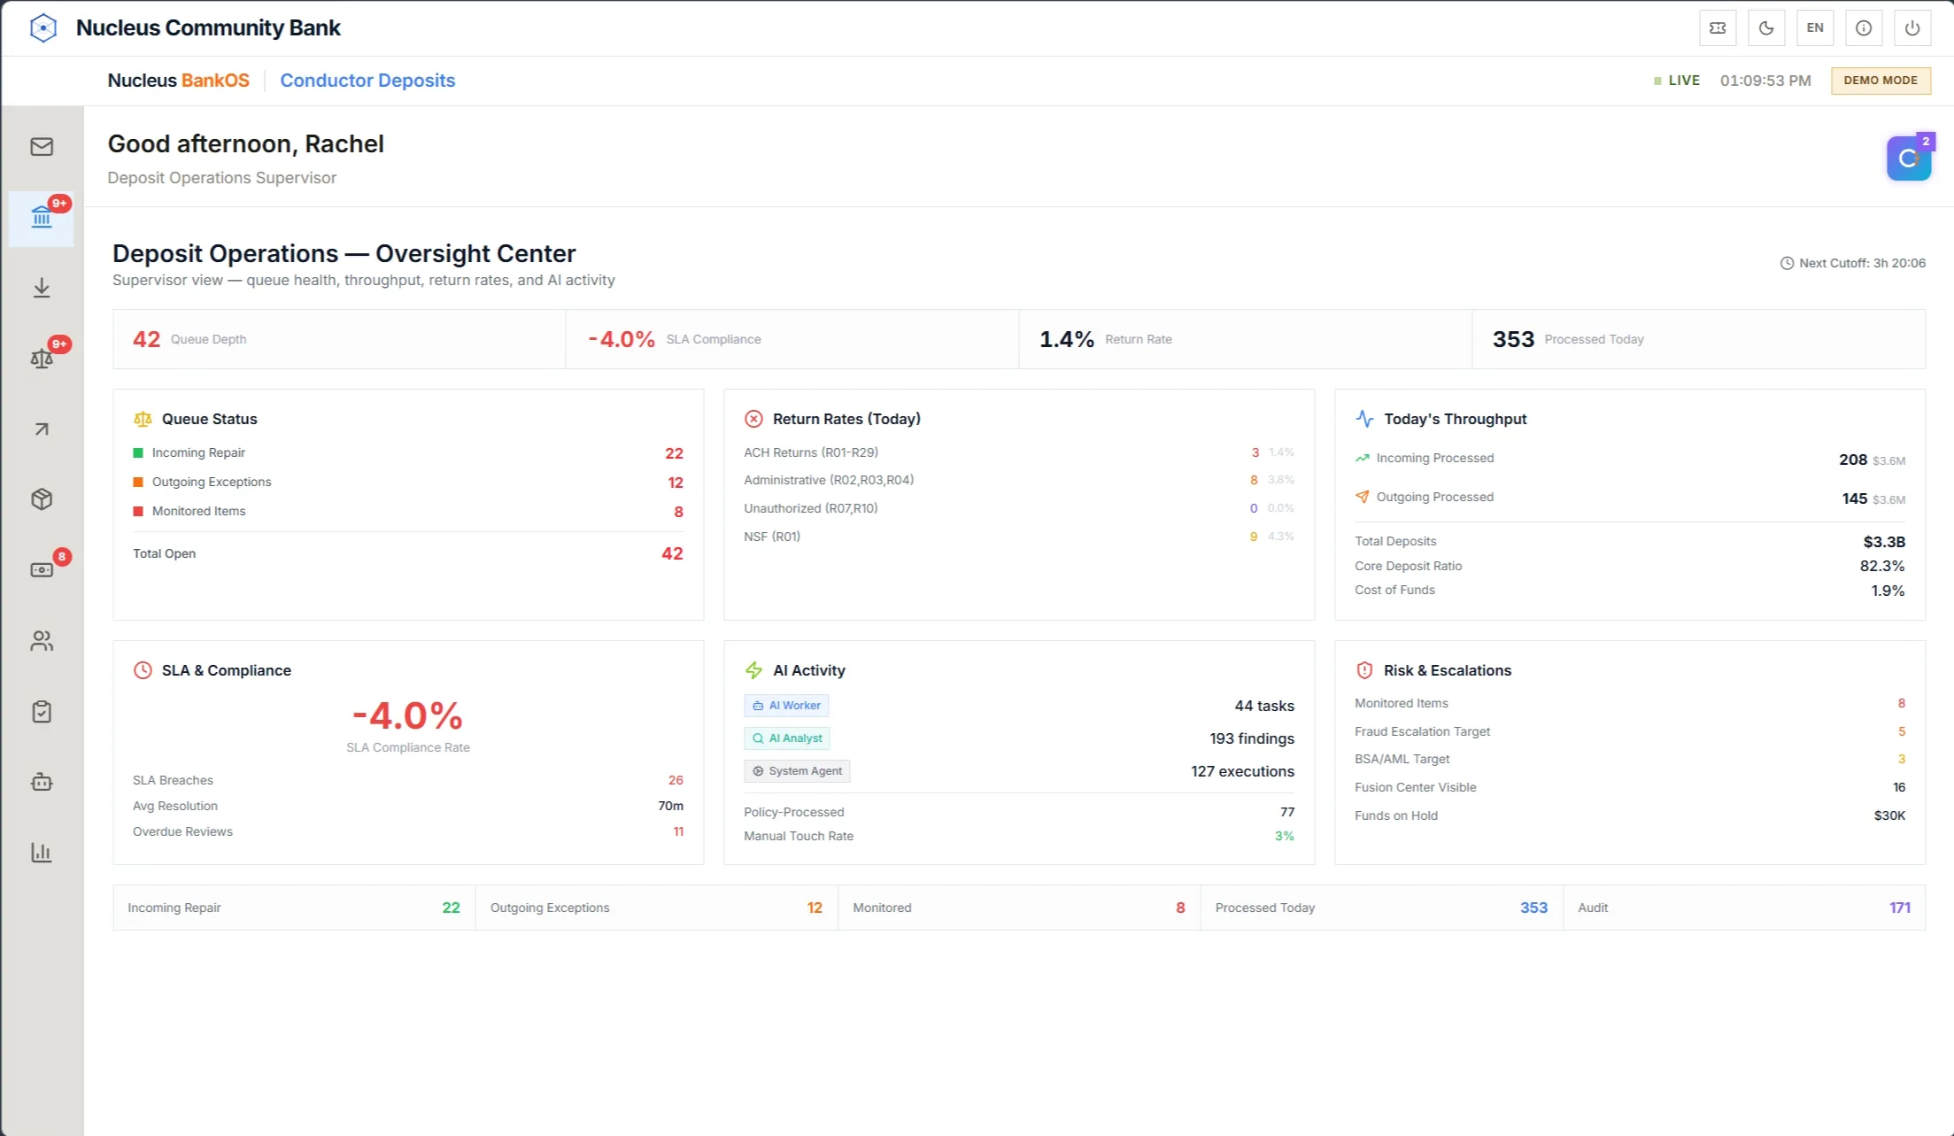Open the balance scales sidebar icon
The image size is (1954, 1136).
pos(42,359)
